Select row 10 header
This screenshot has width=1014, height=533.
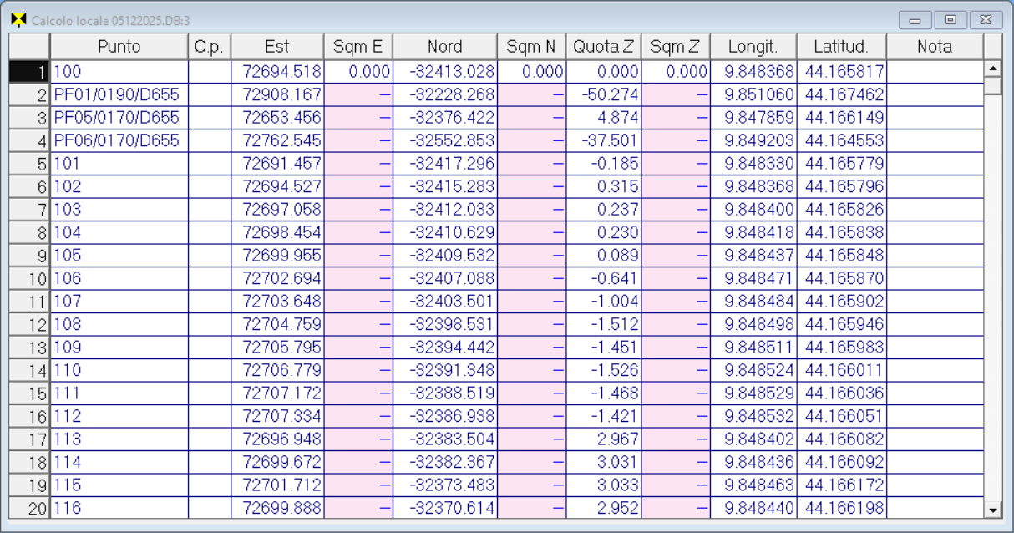29,278
